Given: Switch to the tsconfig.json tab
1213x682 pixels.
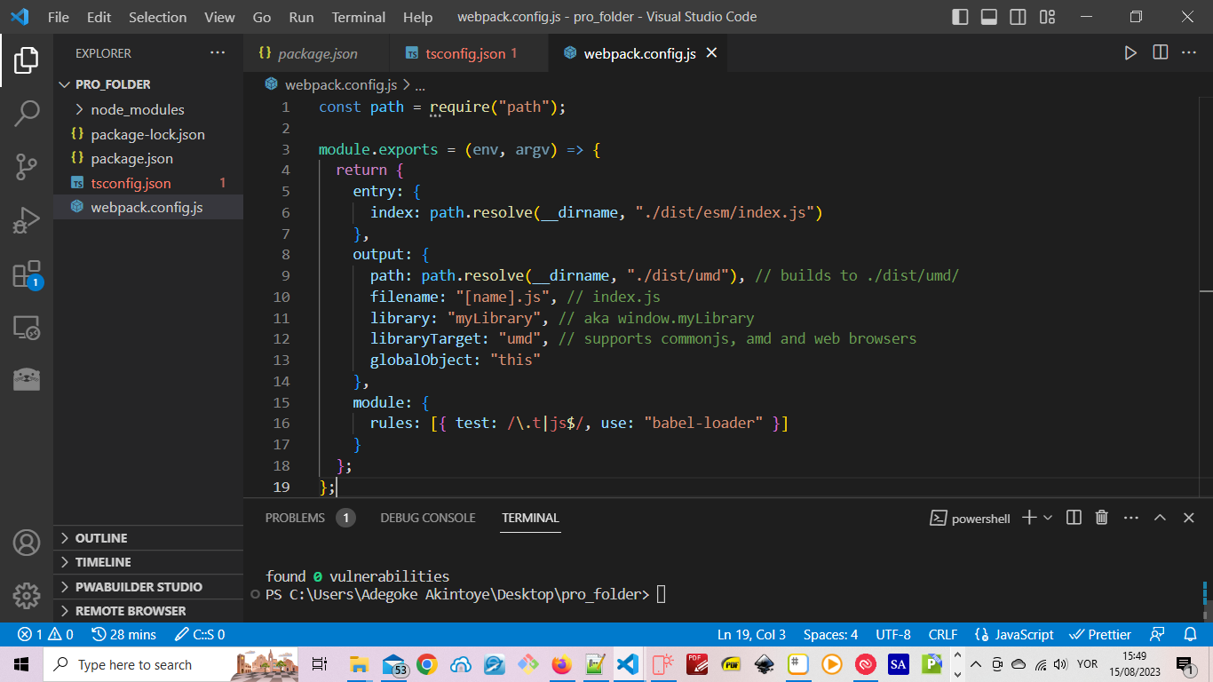Looking at the screenshot, I should (x=464, y=53).
